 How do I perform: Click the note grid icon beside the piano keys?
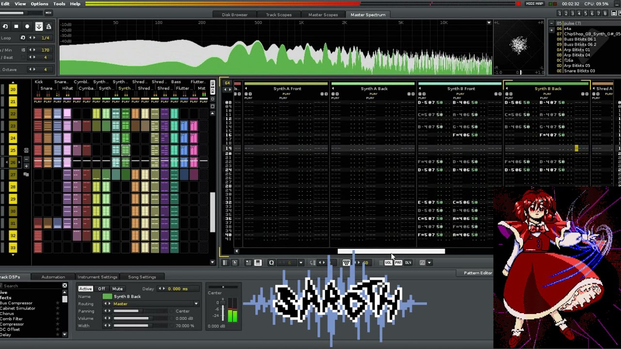248,263
